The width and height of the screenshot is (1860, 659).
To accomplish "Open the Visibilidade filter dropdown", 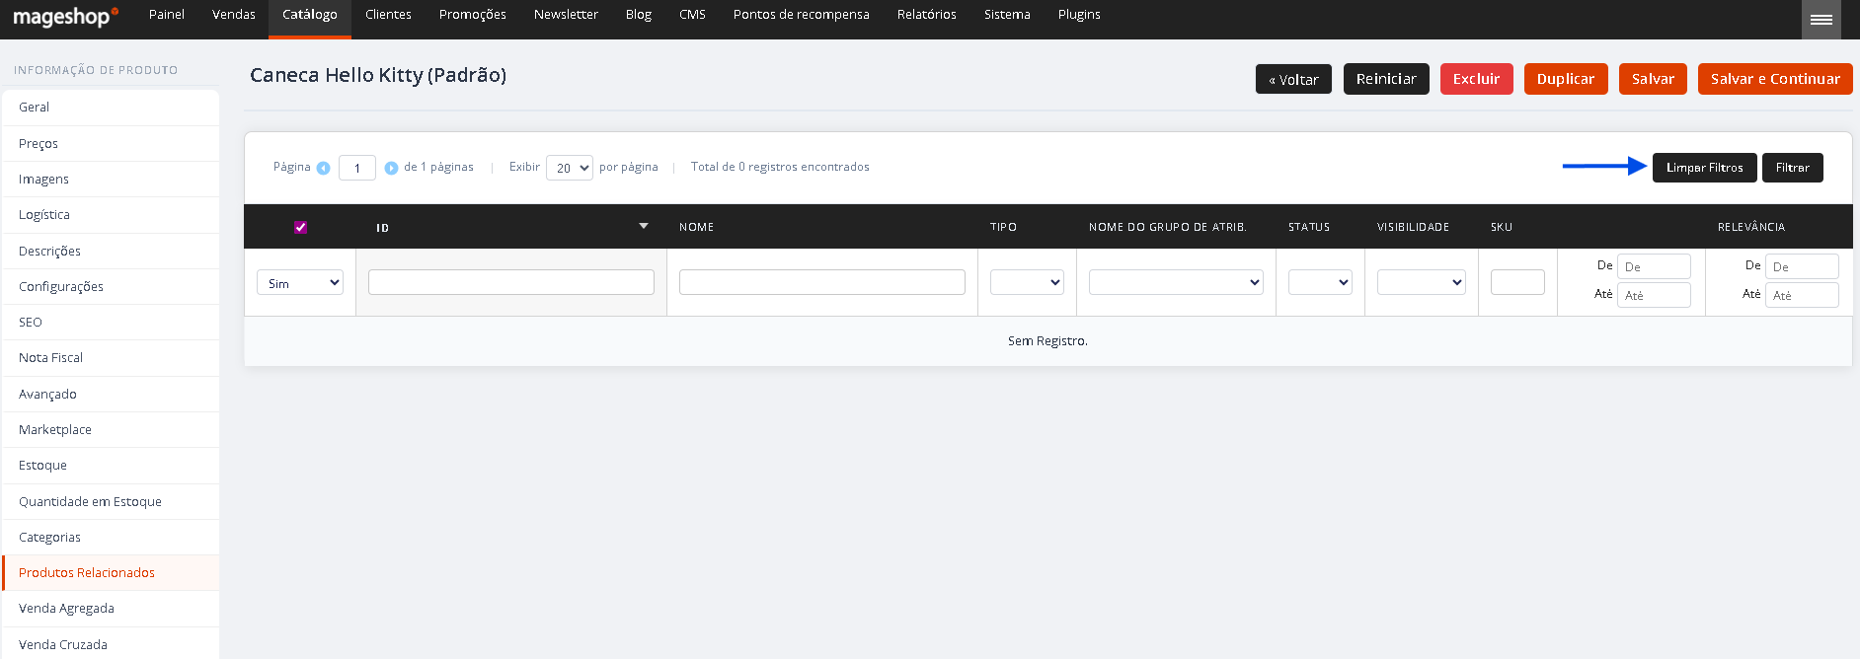I will click(x=1422, y=282).
